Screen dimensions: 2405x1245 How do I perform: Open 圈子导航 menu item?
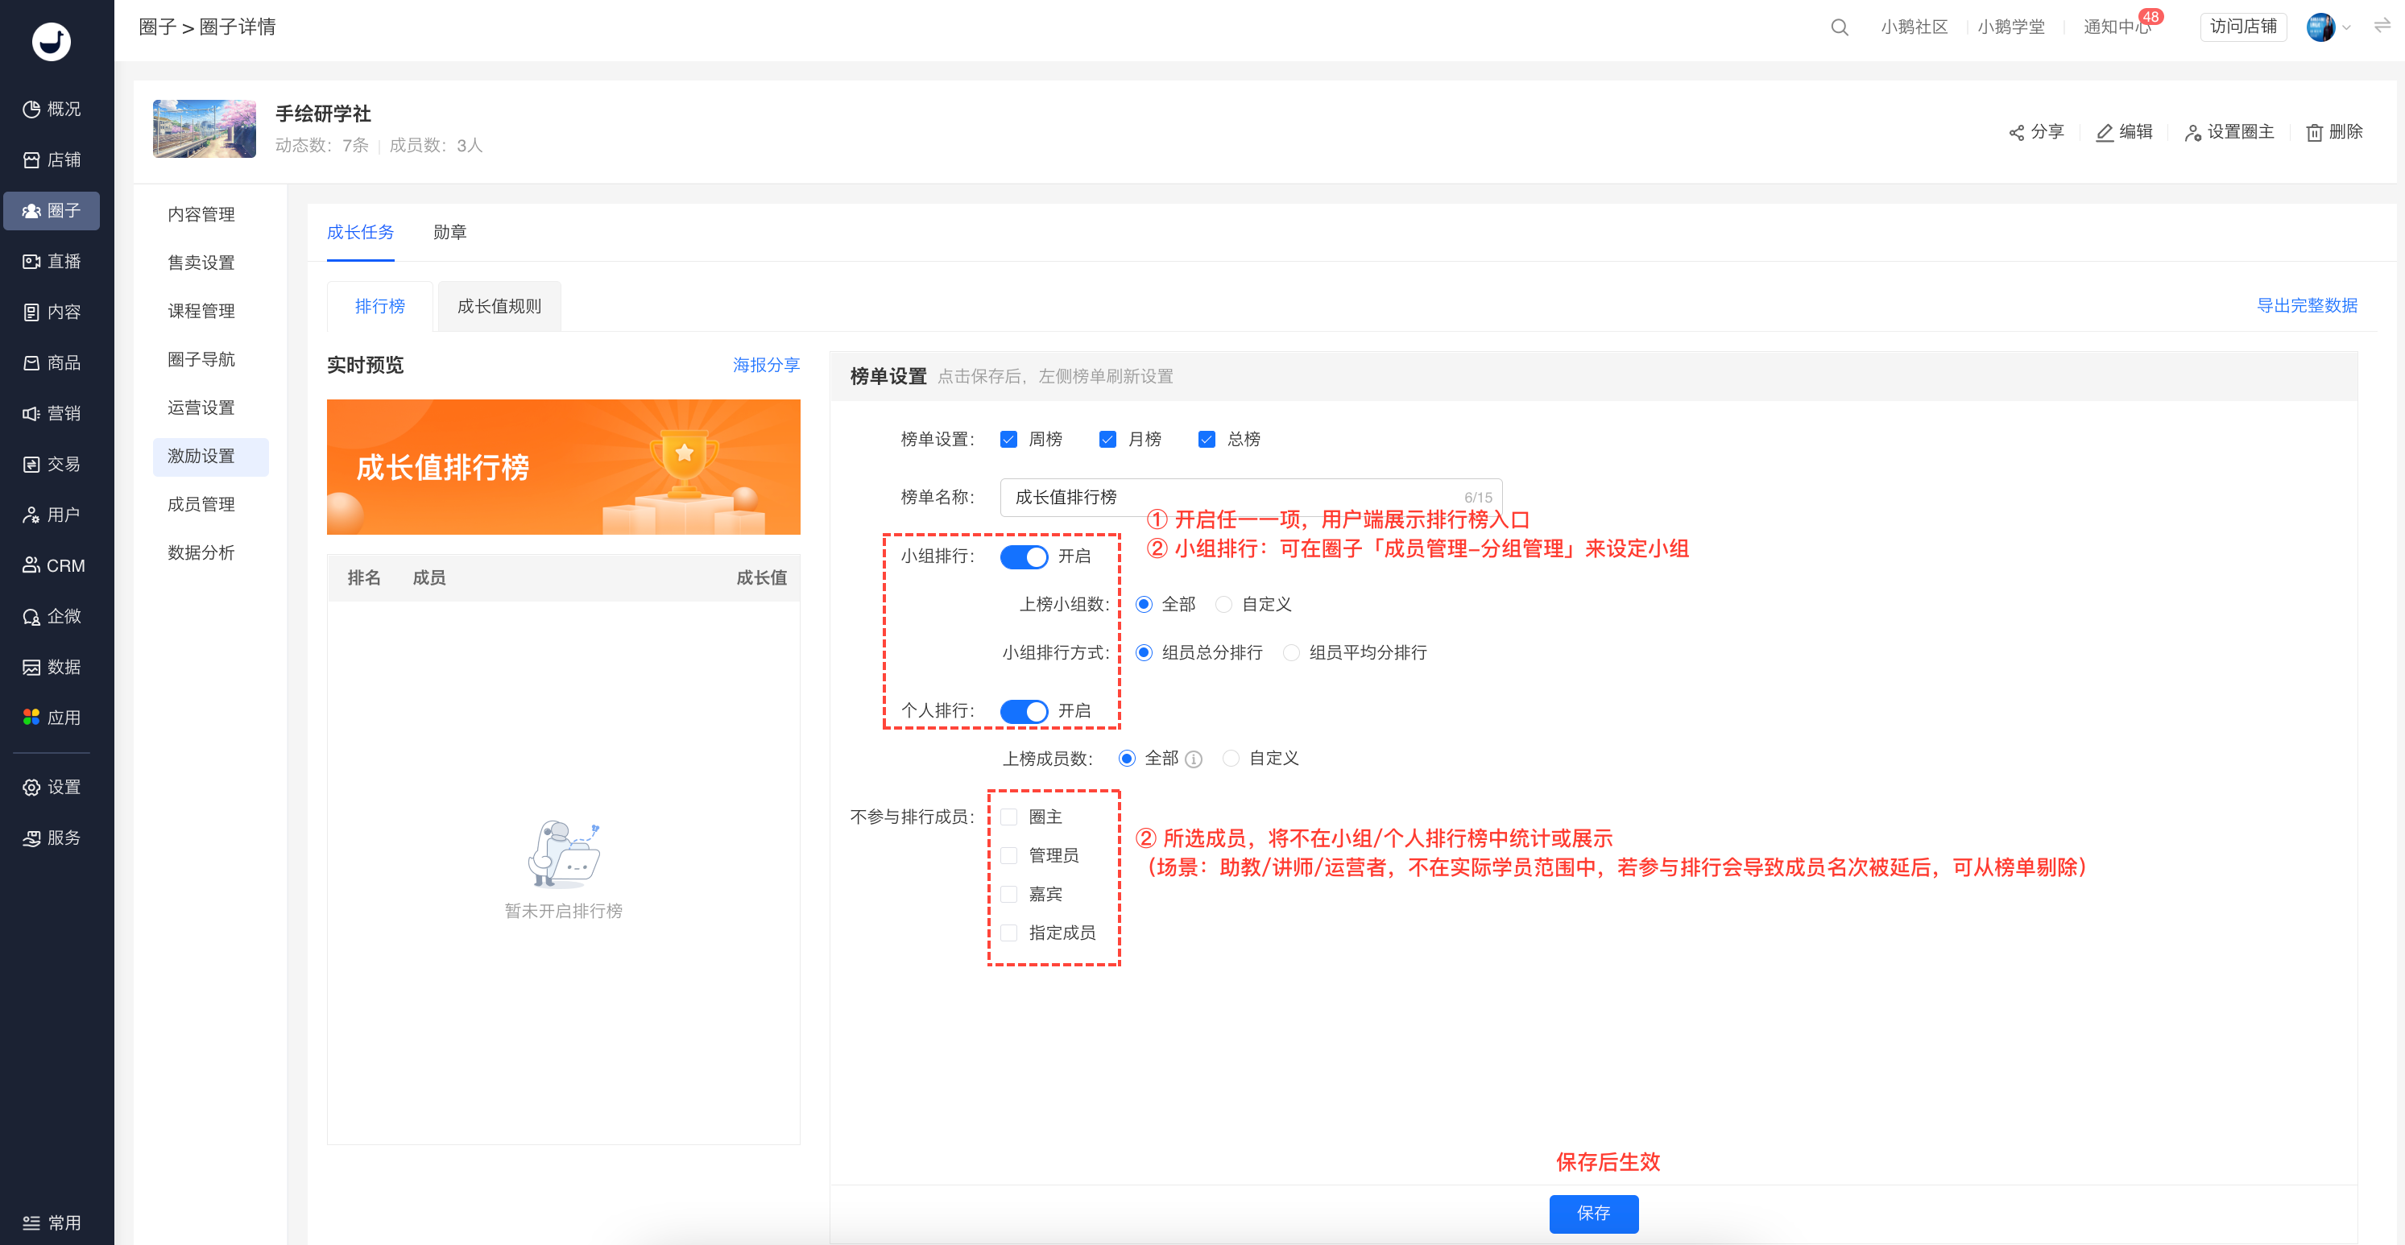(x=201, y=360)
